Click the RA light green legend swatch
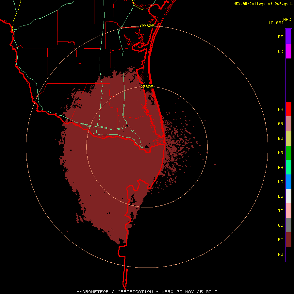Image resolution: width=294 pixels, height=294 pixels. click(x=288, y=167)
